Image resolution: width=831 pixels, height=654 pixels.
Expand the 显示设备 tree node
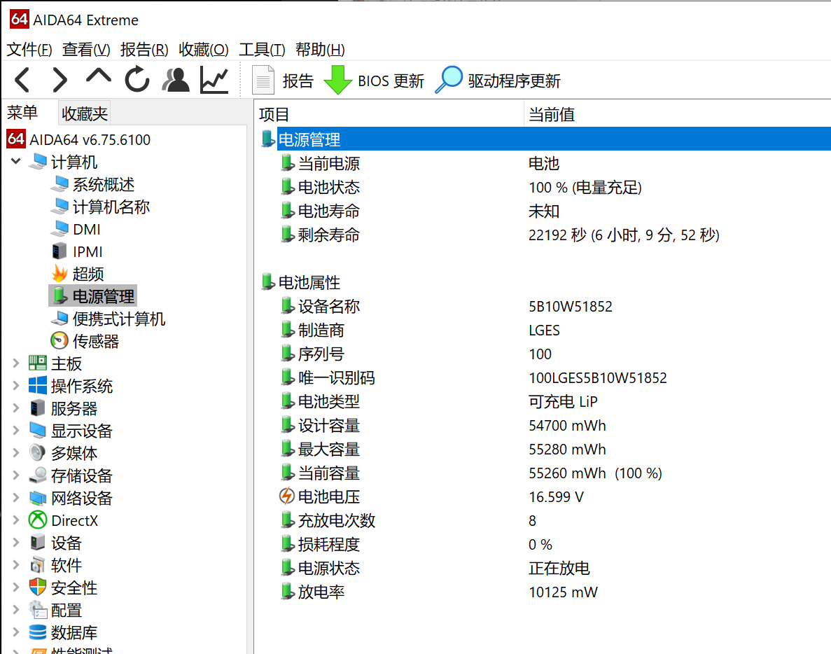tap(16, 431)
